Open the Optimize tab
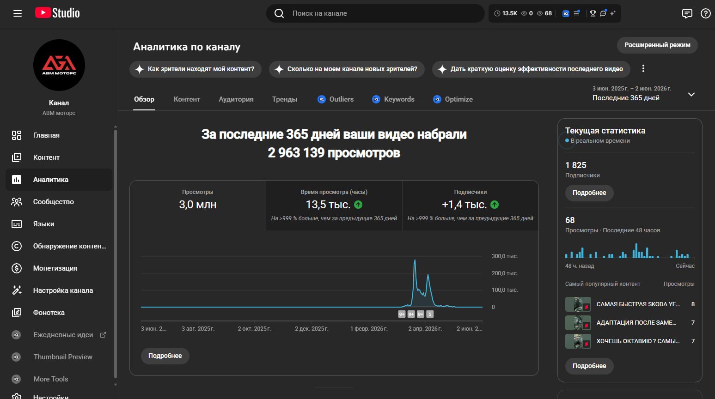 pyautogui.click(x=453, y=99)
